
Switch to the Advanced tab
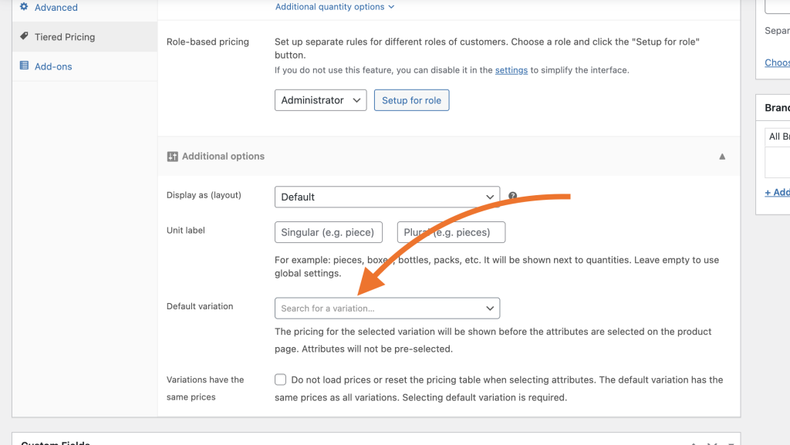pyautogui.click(x=56, y=8)
